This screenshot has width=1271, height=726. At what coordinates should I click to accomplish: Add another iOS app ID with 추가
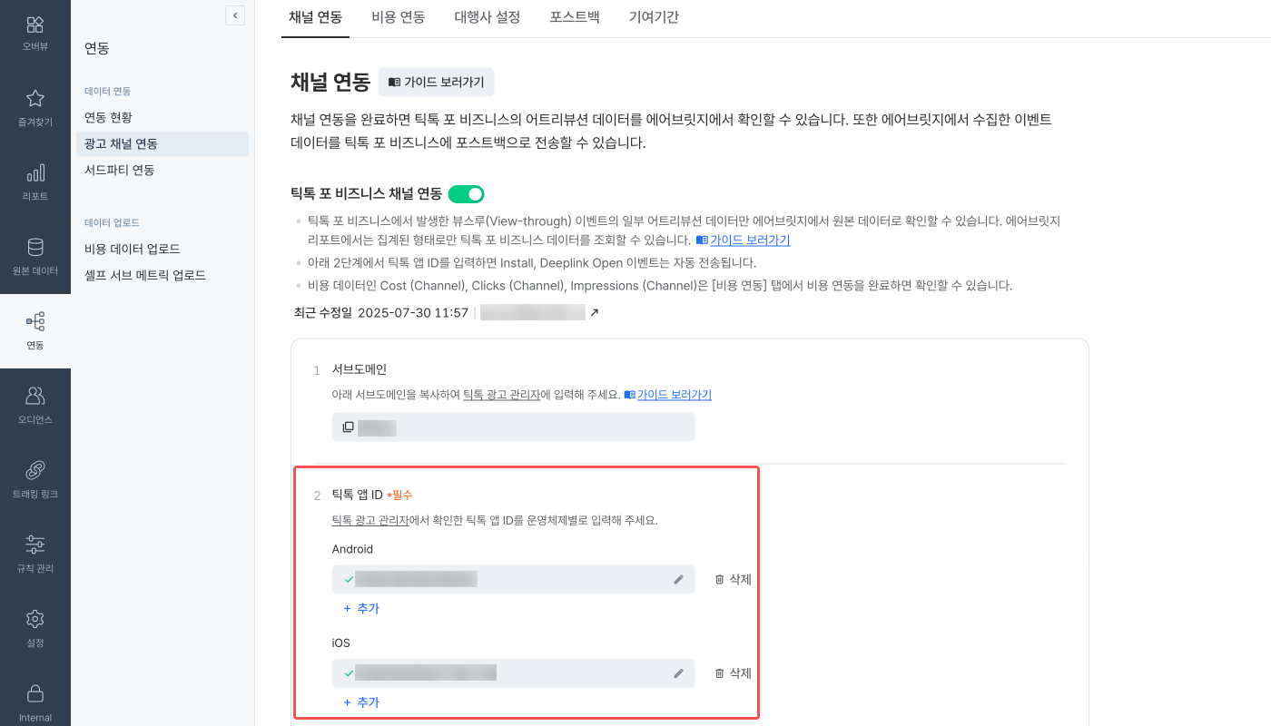[x=361, y=702]
